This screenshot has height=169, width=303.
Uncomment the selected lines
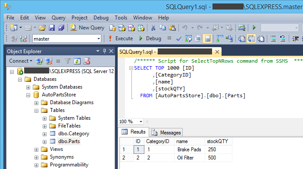point(283,39)
